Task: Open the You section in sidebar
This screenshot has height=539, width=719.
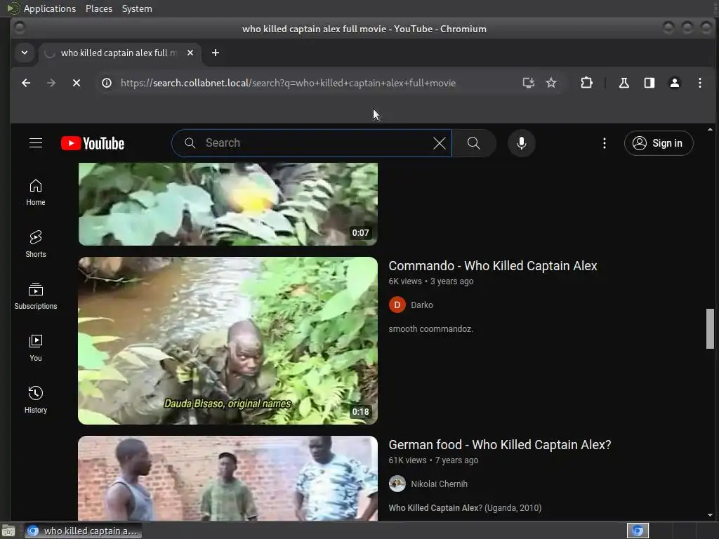Action: 36,348
